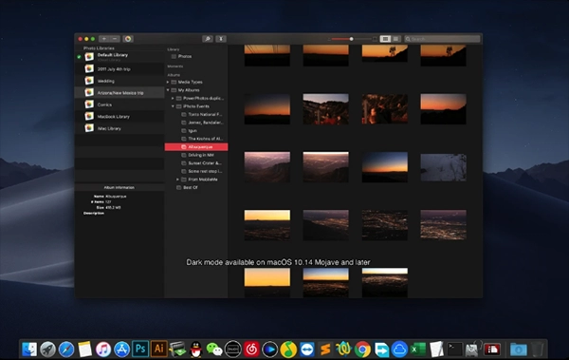Open Sublime Text from the Dock
Viewport: 569px width, 360px height.
325,350
